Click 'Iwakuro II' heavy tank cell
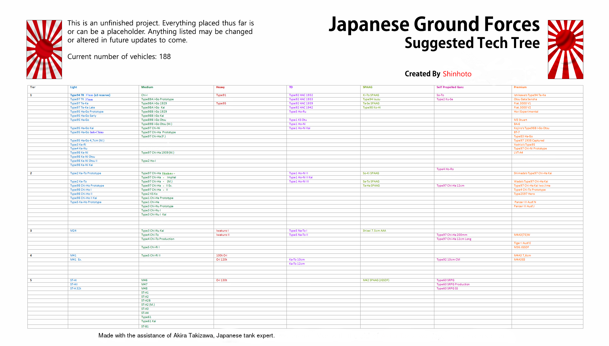609x346 pixels. point(223,235)
